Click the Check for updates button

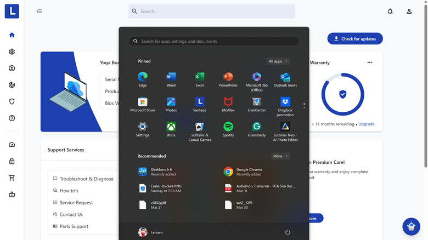click(355, 38)
